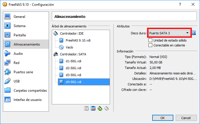Click the IDE controller icon

(x=56, y=33)
